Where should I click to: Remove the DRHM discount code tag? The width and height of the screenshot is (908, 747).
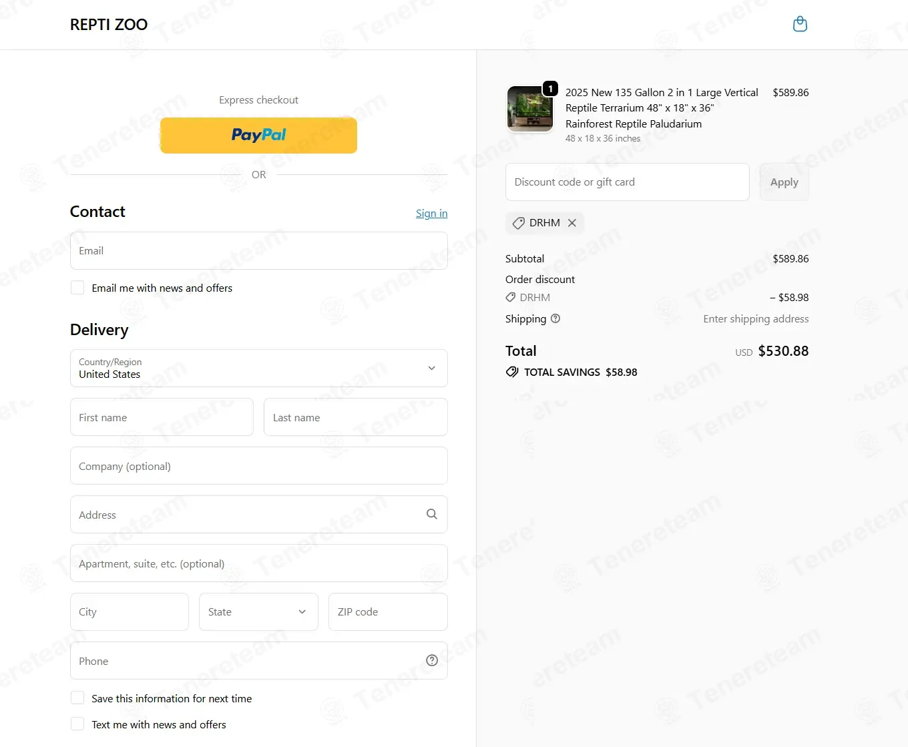[572, 223]
